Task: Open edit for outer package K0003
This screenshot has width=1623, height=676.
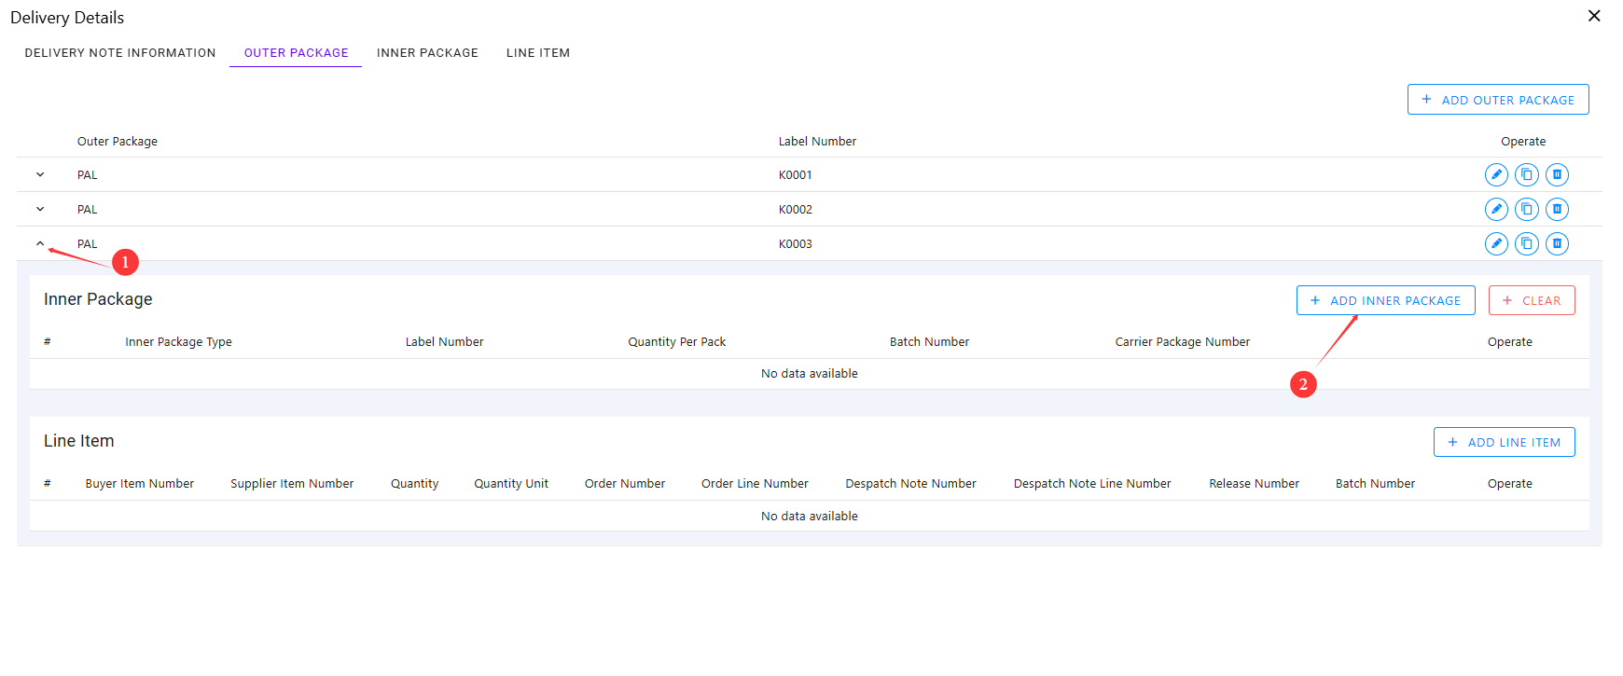Action: pyautogui.click(x=1496, y=243)
